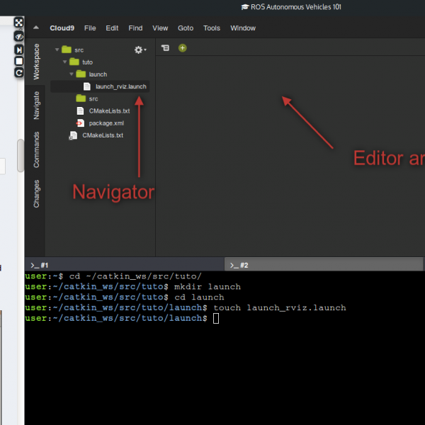The width and height of the screenshot is (425, 425).
Task: Click the circular reload icon
Action: pyautogui.click(x=18, y=73)
